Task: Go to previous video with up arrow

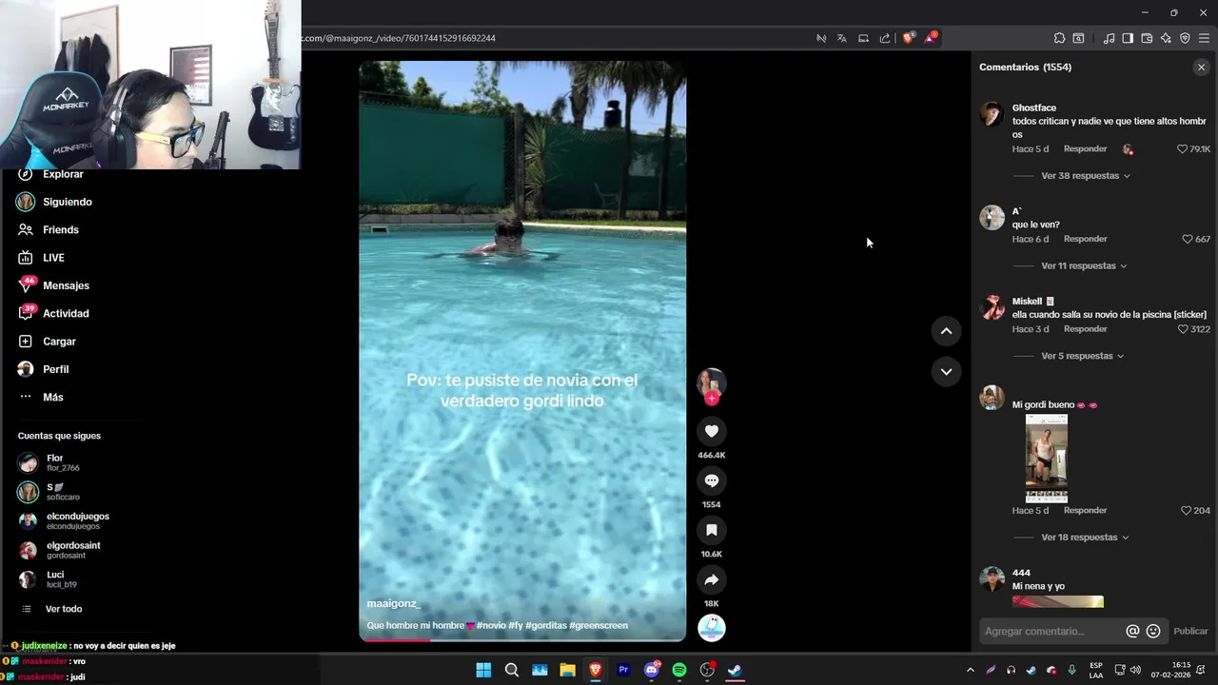Action: (x=946, y=331)
